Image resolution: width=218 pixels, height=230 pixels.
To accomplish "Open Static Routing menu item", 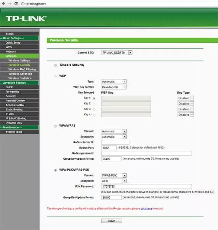I will 19,109.
